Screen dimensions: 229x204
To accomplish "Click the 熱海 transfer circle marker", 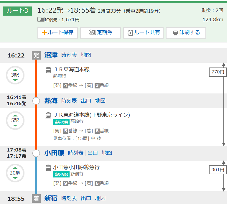I will click(36, 101).
